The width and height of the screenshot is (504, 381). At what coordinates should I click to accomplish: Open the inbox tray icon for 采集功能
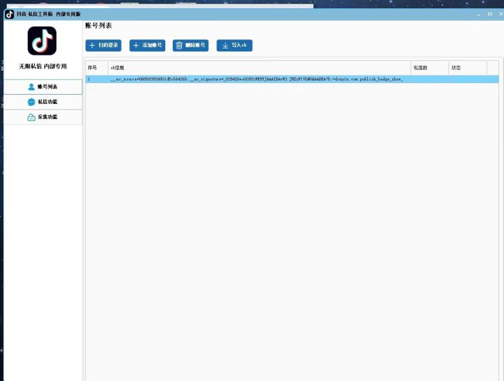pos(31,117)
